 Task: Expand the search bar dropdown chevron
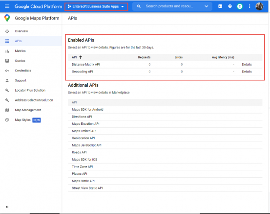tap(207, 6)
